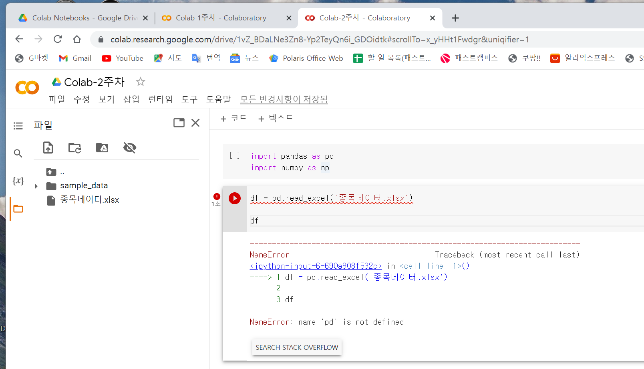
Task: Open a new browser tab
Action: point(455,18)
